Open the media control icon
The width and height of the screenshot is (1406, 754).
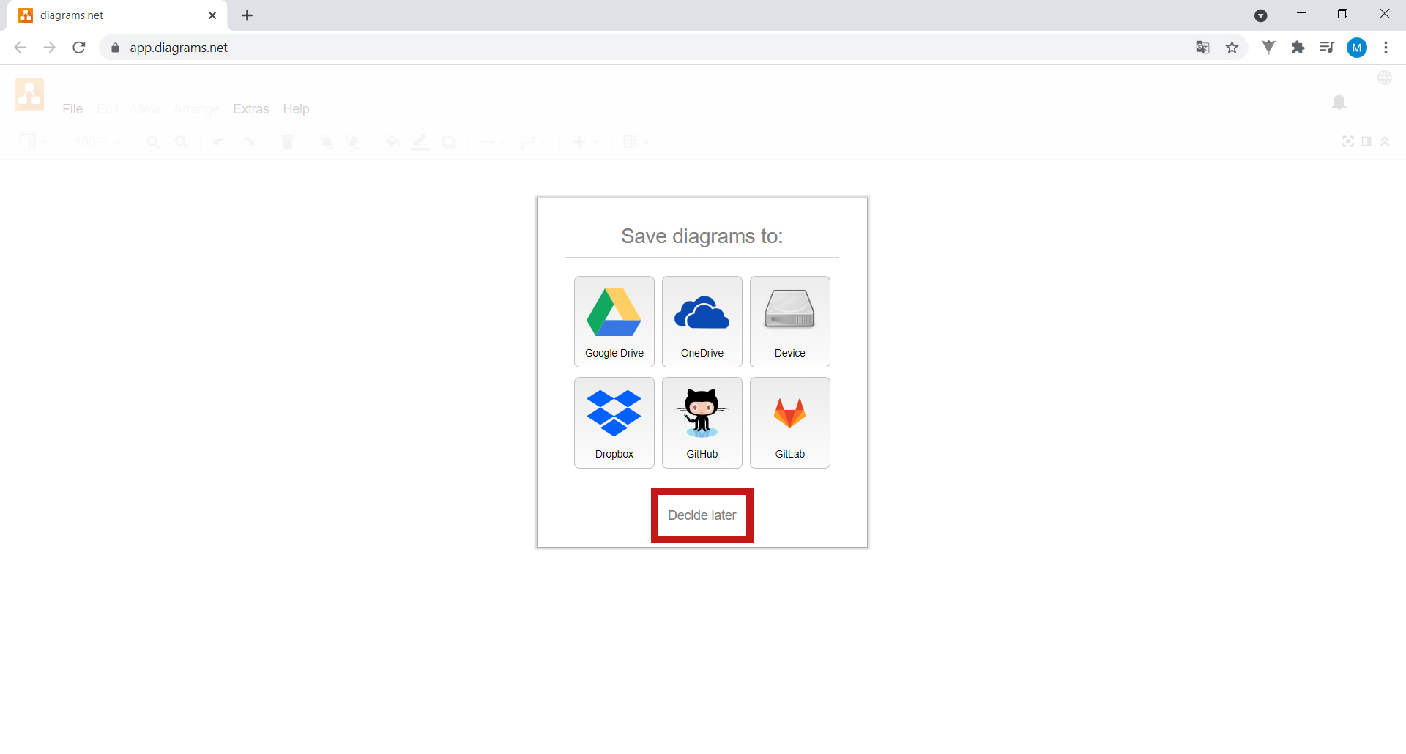[1327, 48]
